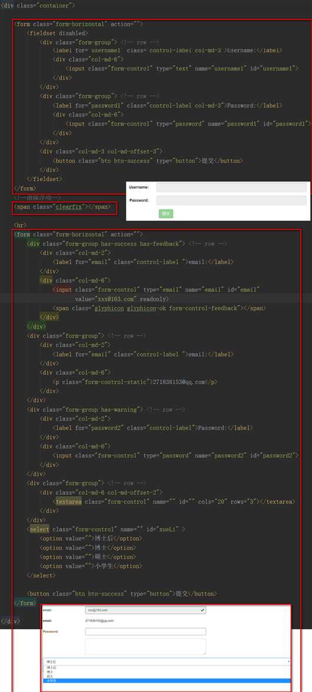
Task: Click the col-md-3 col-md-offset-3 div line
Action: [101, 151]
